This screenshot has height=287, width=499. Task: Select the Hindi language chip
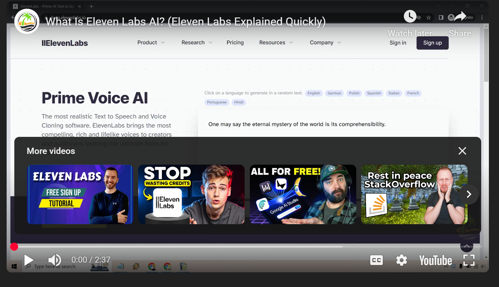[239, 102]
